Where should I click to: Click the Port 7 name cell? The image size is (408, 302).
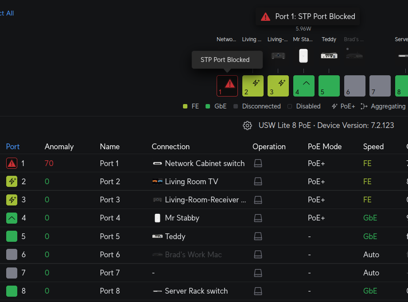110,273
